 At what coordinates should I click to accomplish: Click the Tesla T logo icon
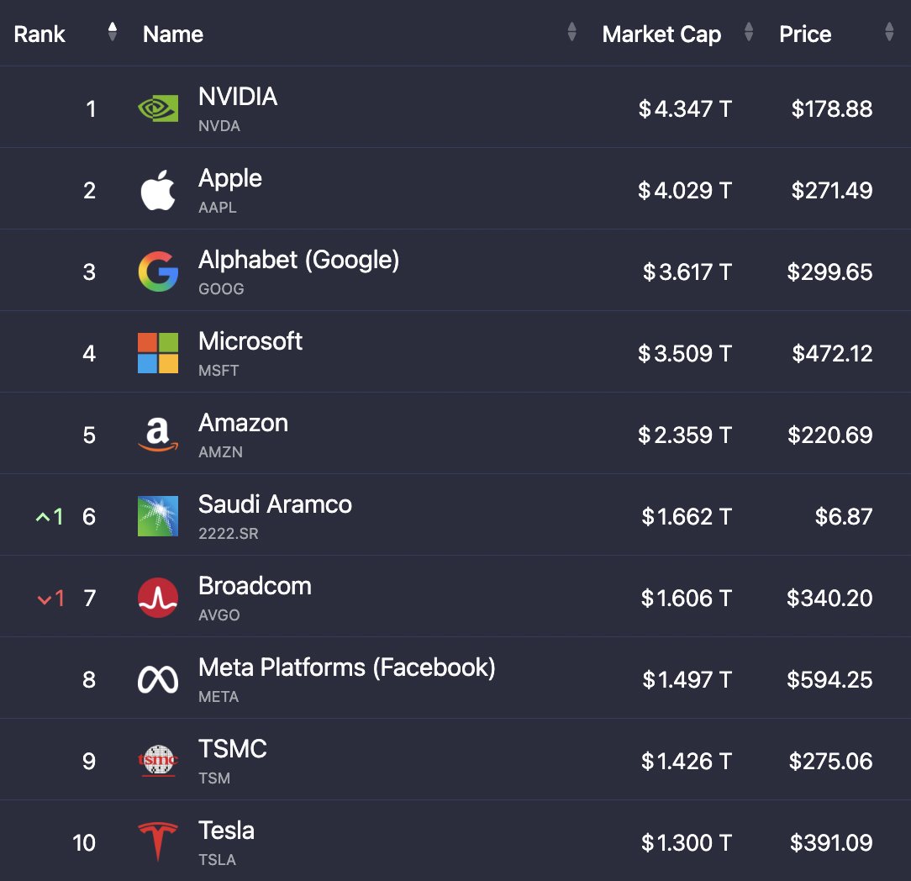158,841
